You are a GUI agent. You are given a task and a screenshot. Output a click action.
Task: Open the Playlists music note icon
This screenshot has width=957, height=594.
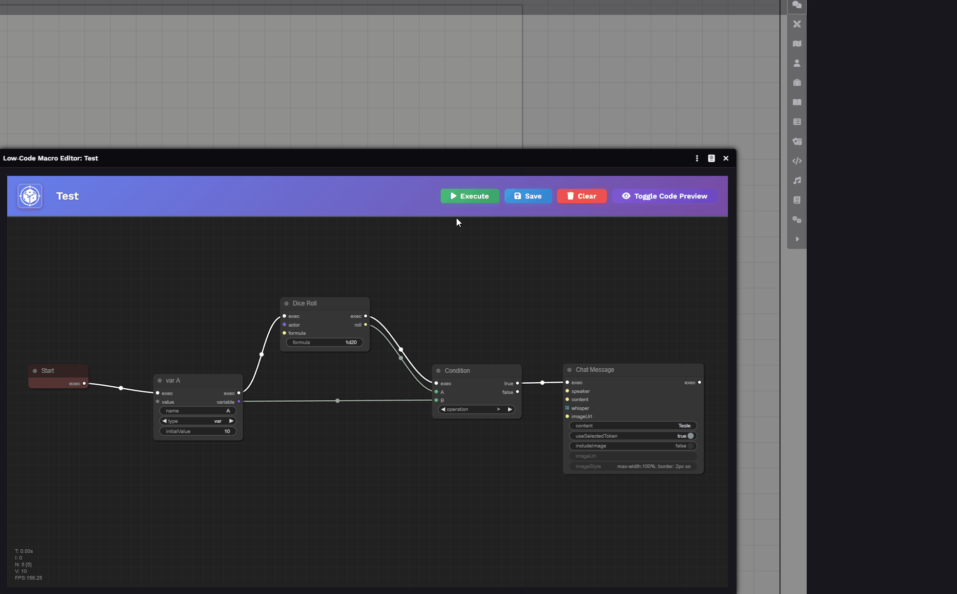pos(797,181)
